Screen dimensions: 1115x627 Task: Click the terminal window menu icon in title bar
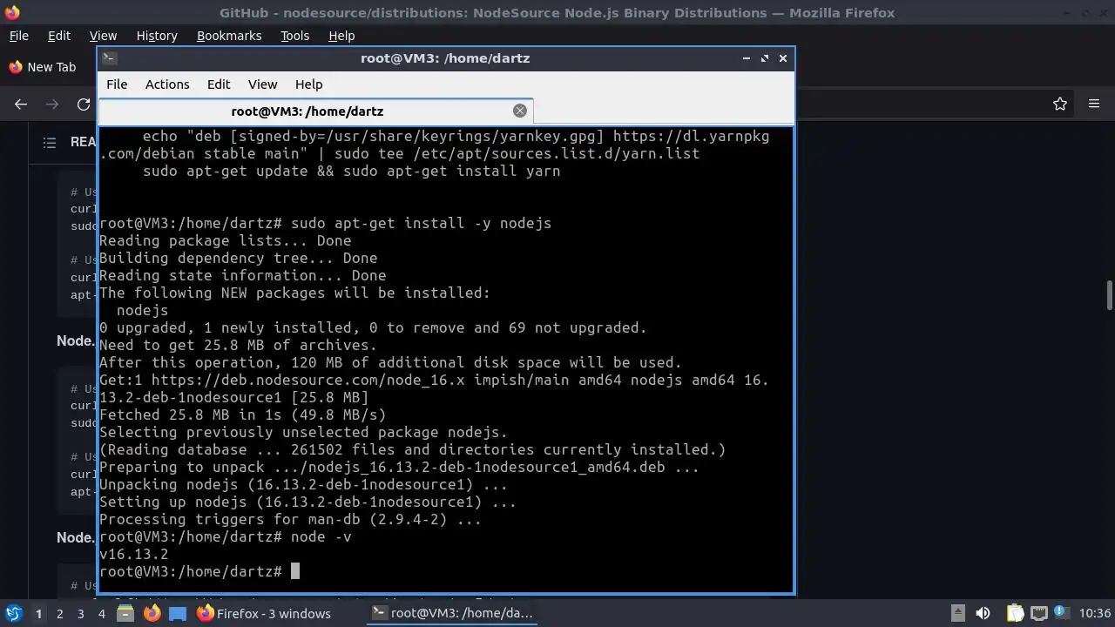point(109,58)
